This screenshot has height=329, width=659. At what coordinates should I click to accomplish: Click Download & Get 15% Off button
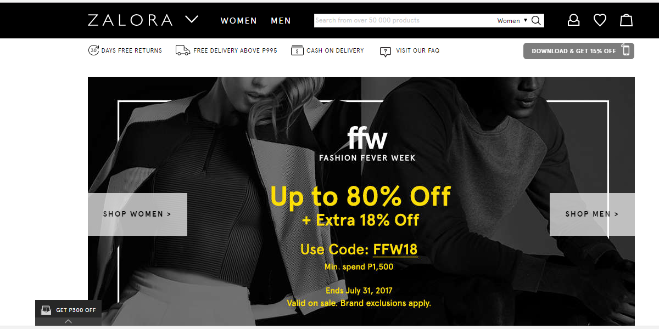[579, 51]
